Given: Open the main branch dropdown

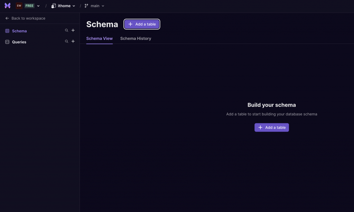Looking at the screenshot, I should (x=97, y=6).
